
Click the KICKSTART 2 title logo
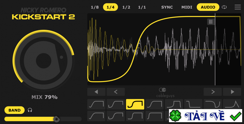pos(43,17)
